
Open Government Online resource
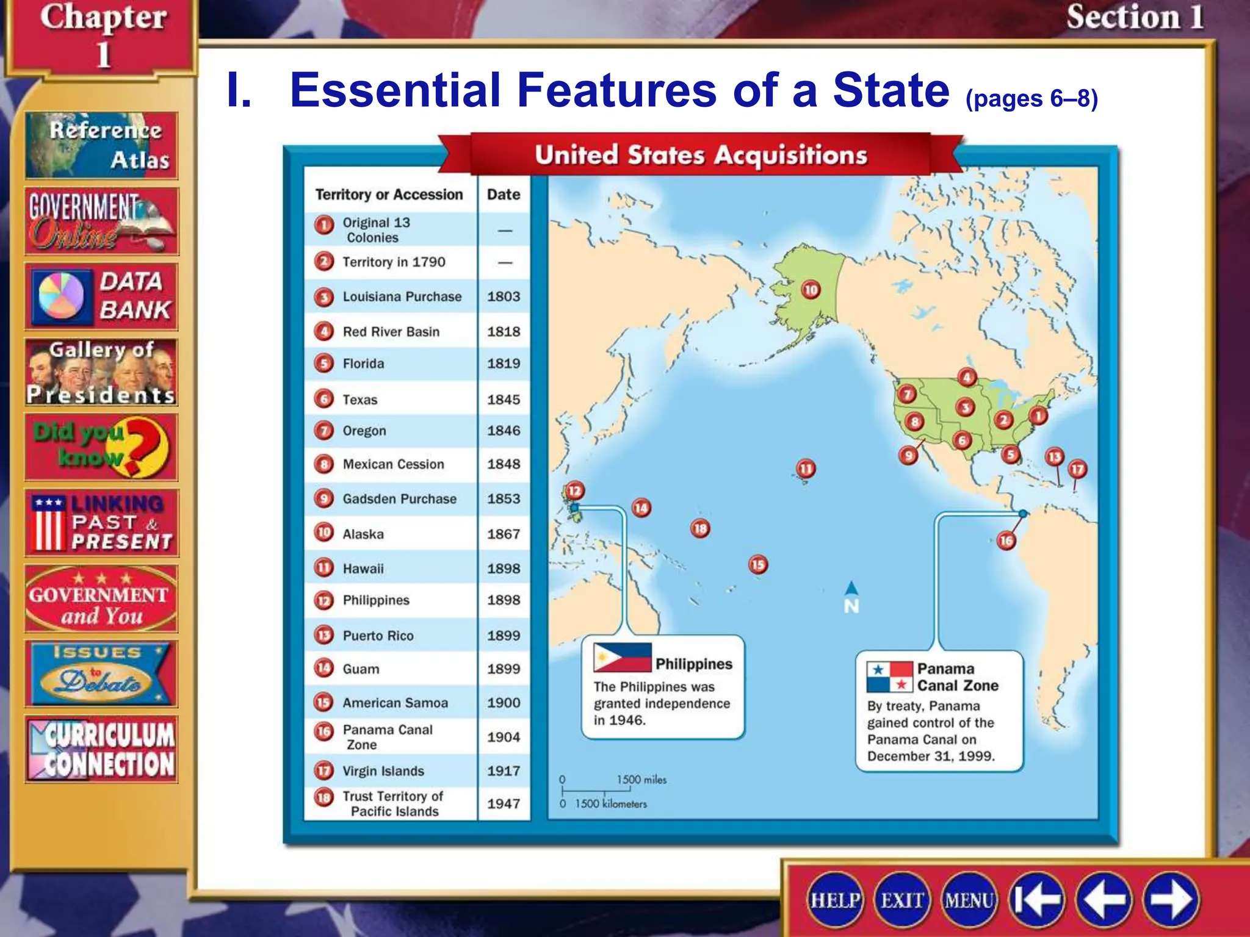pyautogui.click(x=101, y=221)
